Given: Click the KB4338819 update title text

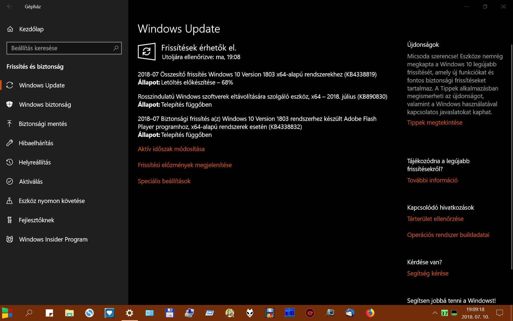Looking at the screenshot, I should click(x=257, y=74).
